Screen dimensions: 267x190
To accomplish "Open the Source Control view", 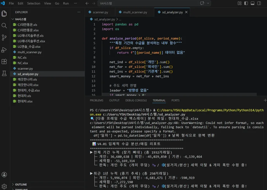I will click(4, 38).
